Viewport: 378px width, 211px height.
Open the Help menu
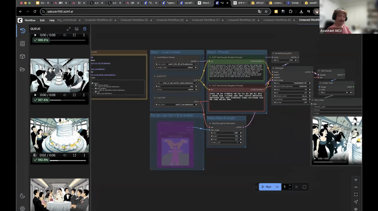point(52,20)
